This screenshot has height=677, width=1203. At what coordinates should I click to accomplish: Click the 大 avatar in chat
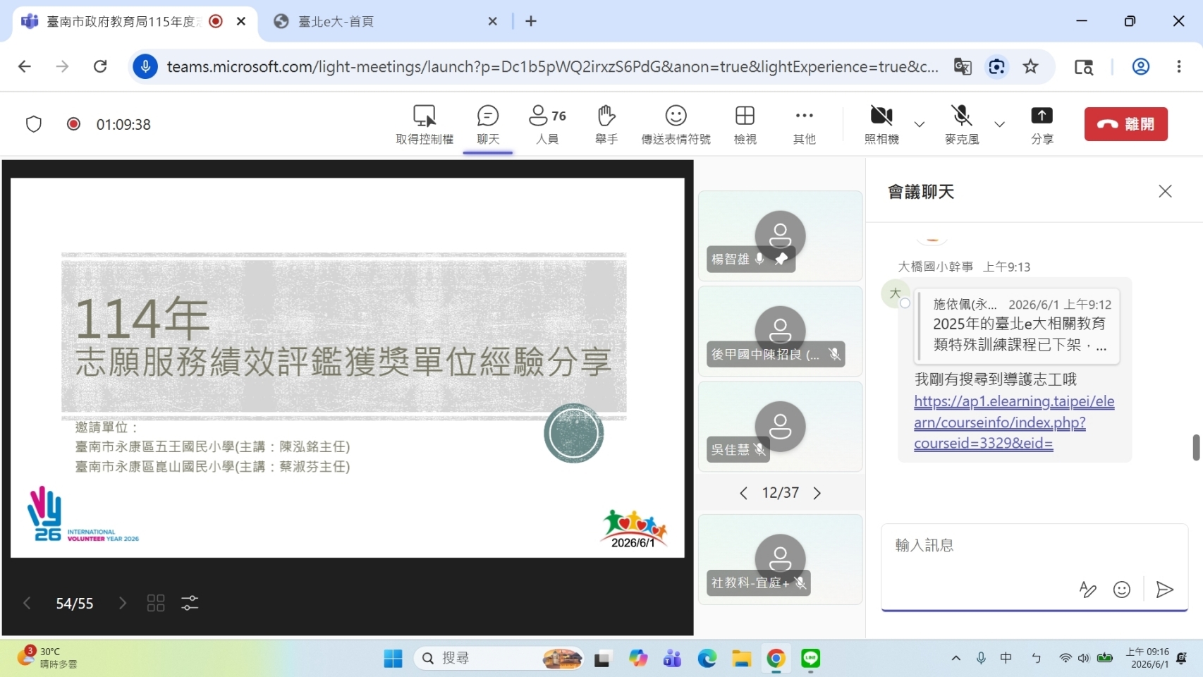coord(895,293)
